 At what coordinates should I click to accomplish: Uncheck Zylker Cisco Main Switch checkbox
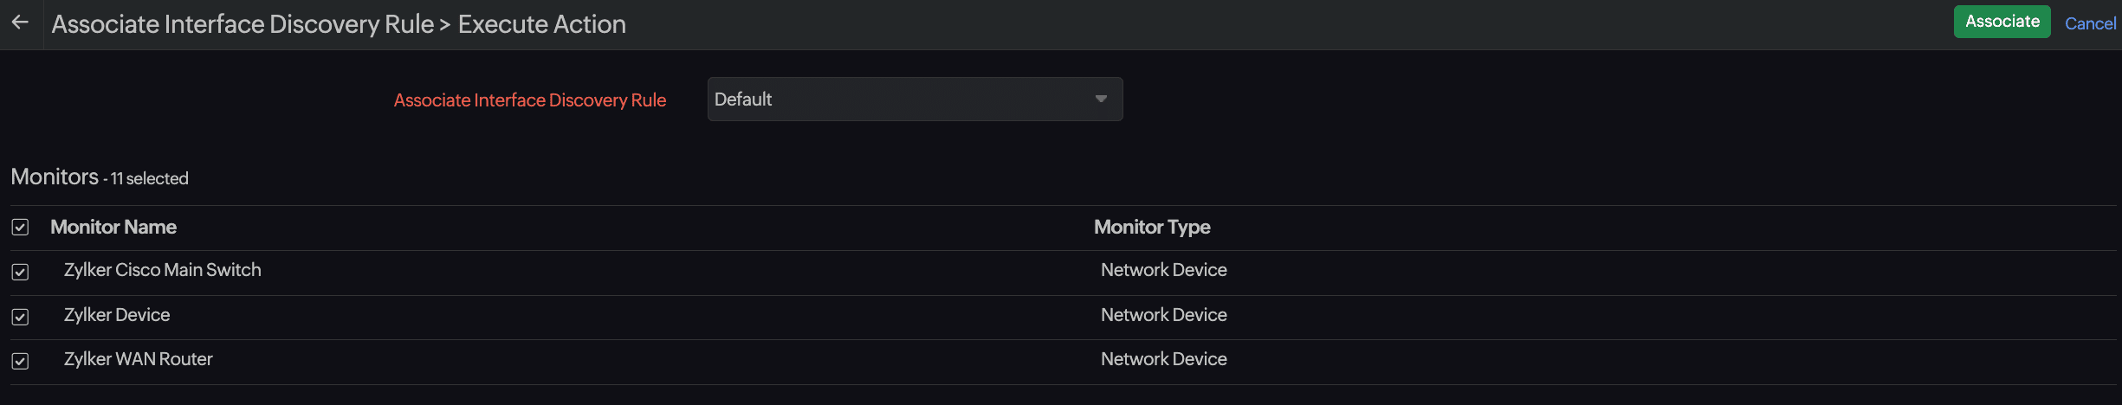(x=21, y=272)
